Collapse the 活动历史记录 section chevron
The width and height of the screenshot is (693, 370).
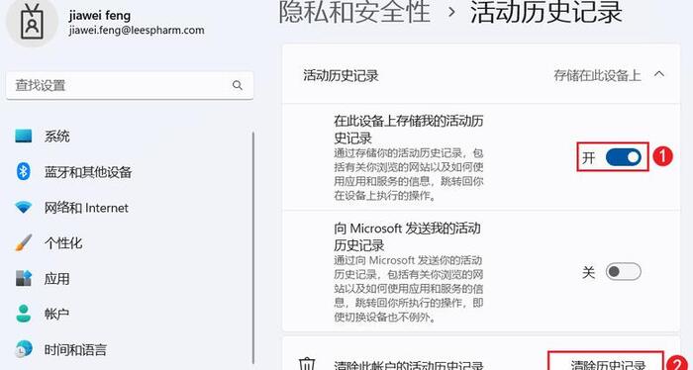click(x=659, y=74)
